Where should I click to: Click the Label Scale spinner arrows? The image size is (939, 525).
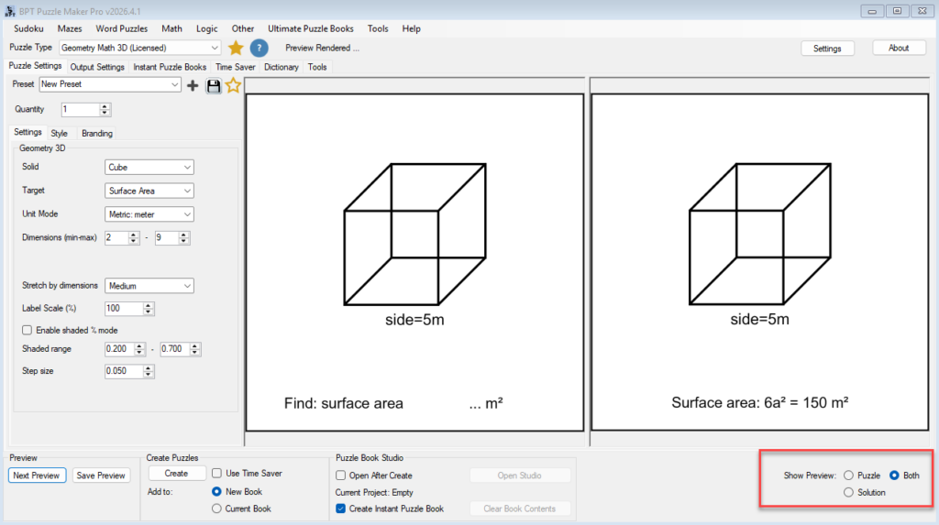pyautogui.click(x=148, y=308)
